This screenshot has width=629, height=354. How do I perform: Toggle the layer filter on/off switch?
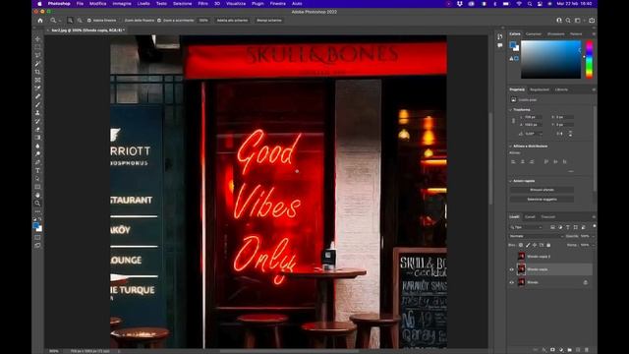point(594,226)
